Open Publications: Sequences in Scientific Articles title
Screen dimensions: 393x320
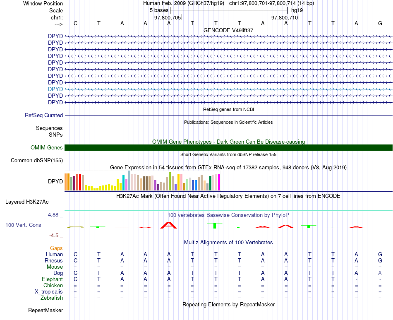(228, 122)
